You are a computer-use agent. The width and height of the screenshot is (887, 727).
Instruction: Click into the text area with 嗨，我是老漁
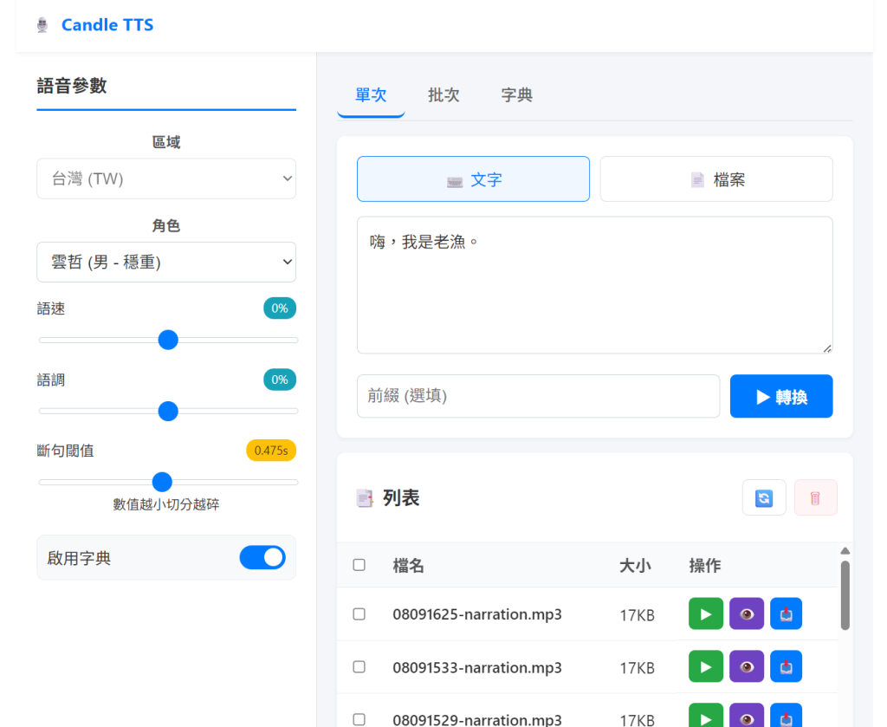tap(594, 285)
